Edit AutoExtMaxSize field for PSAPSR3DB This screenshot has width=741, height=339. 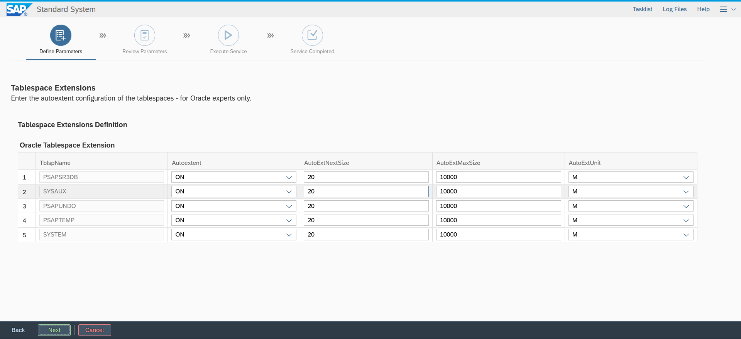(x=499, y=177)
